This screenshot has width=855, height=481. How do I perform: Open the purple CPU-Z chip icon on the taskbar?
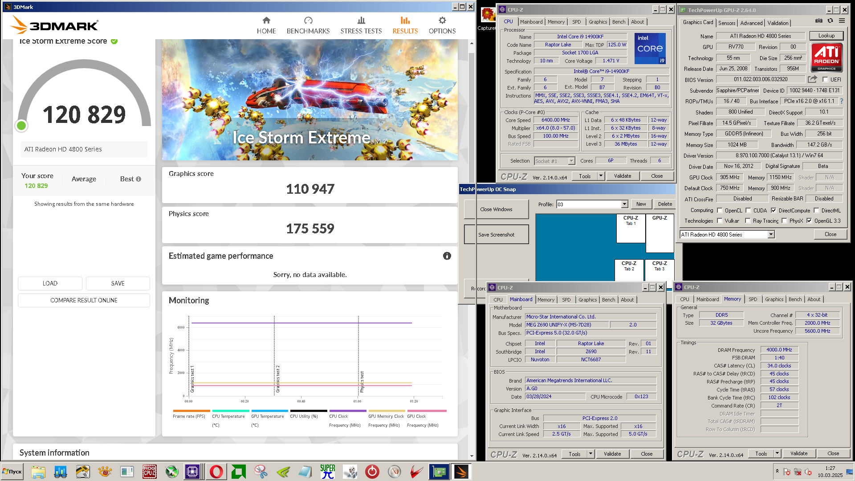pyautogui.click(x=192, y=472)
